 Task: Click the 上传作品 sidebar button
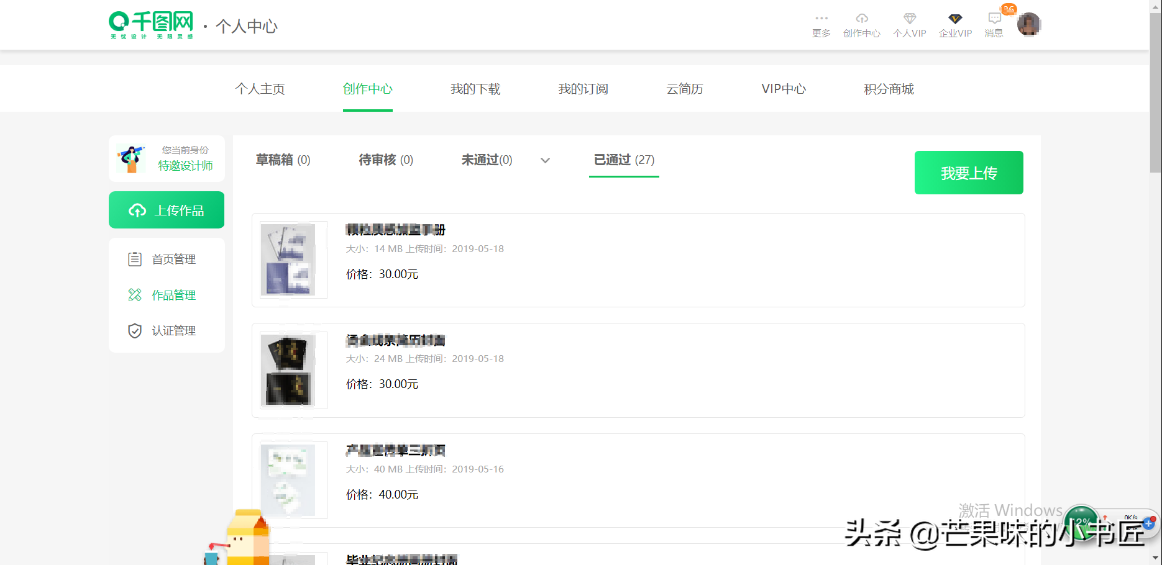167,210
